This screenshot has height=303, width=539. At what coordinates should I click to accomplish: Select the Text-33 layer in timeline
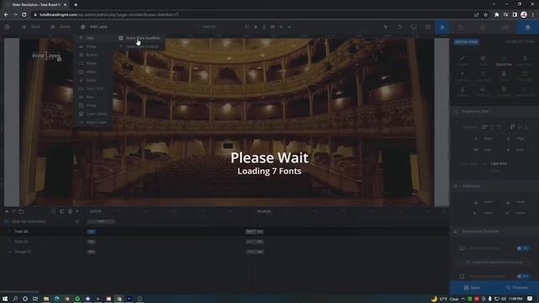(41, 231)
